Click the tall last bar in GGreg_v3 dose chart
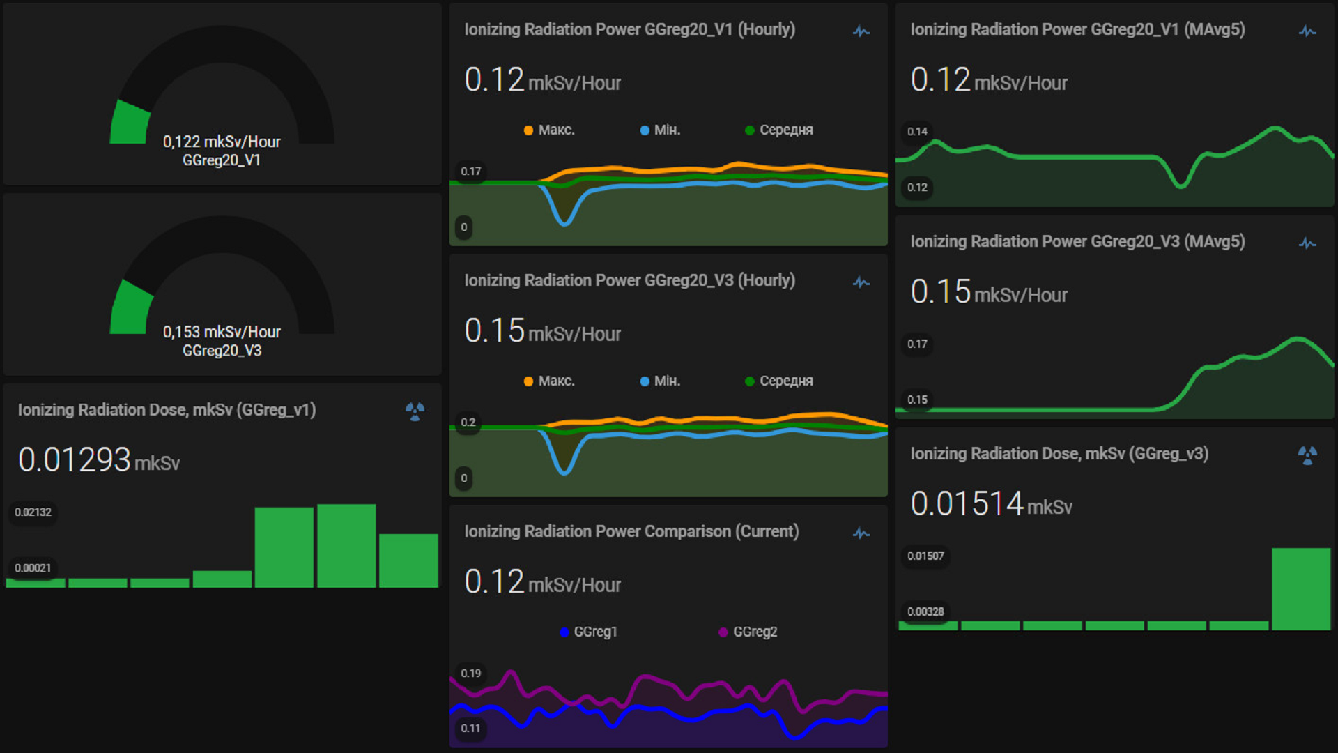 (x=1300, y=588)
